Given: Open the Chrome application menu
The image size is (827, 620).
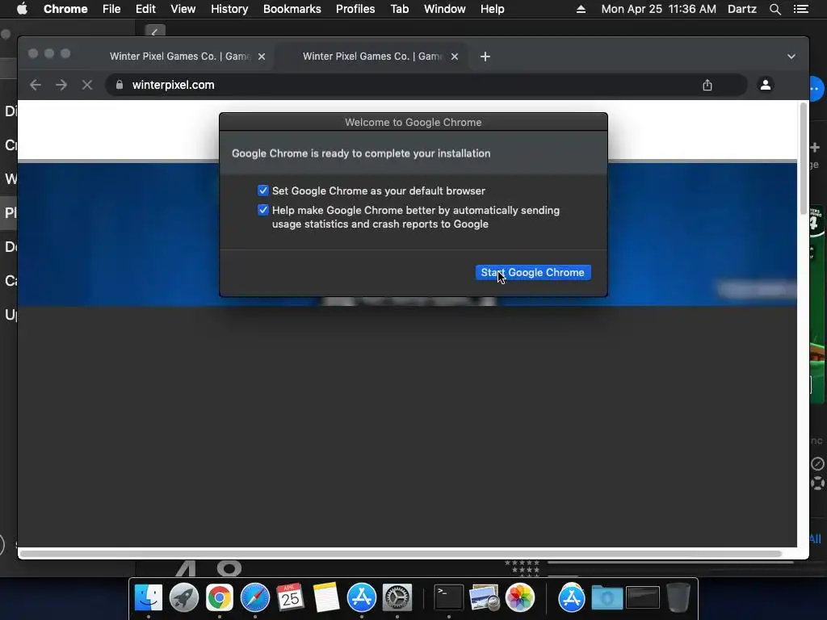Looking at the screenshot, I should (65, 9).
